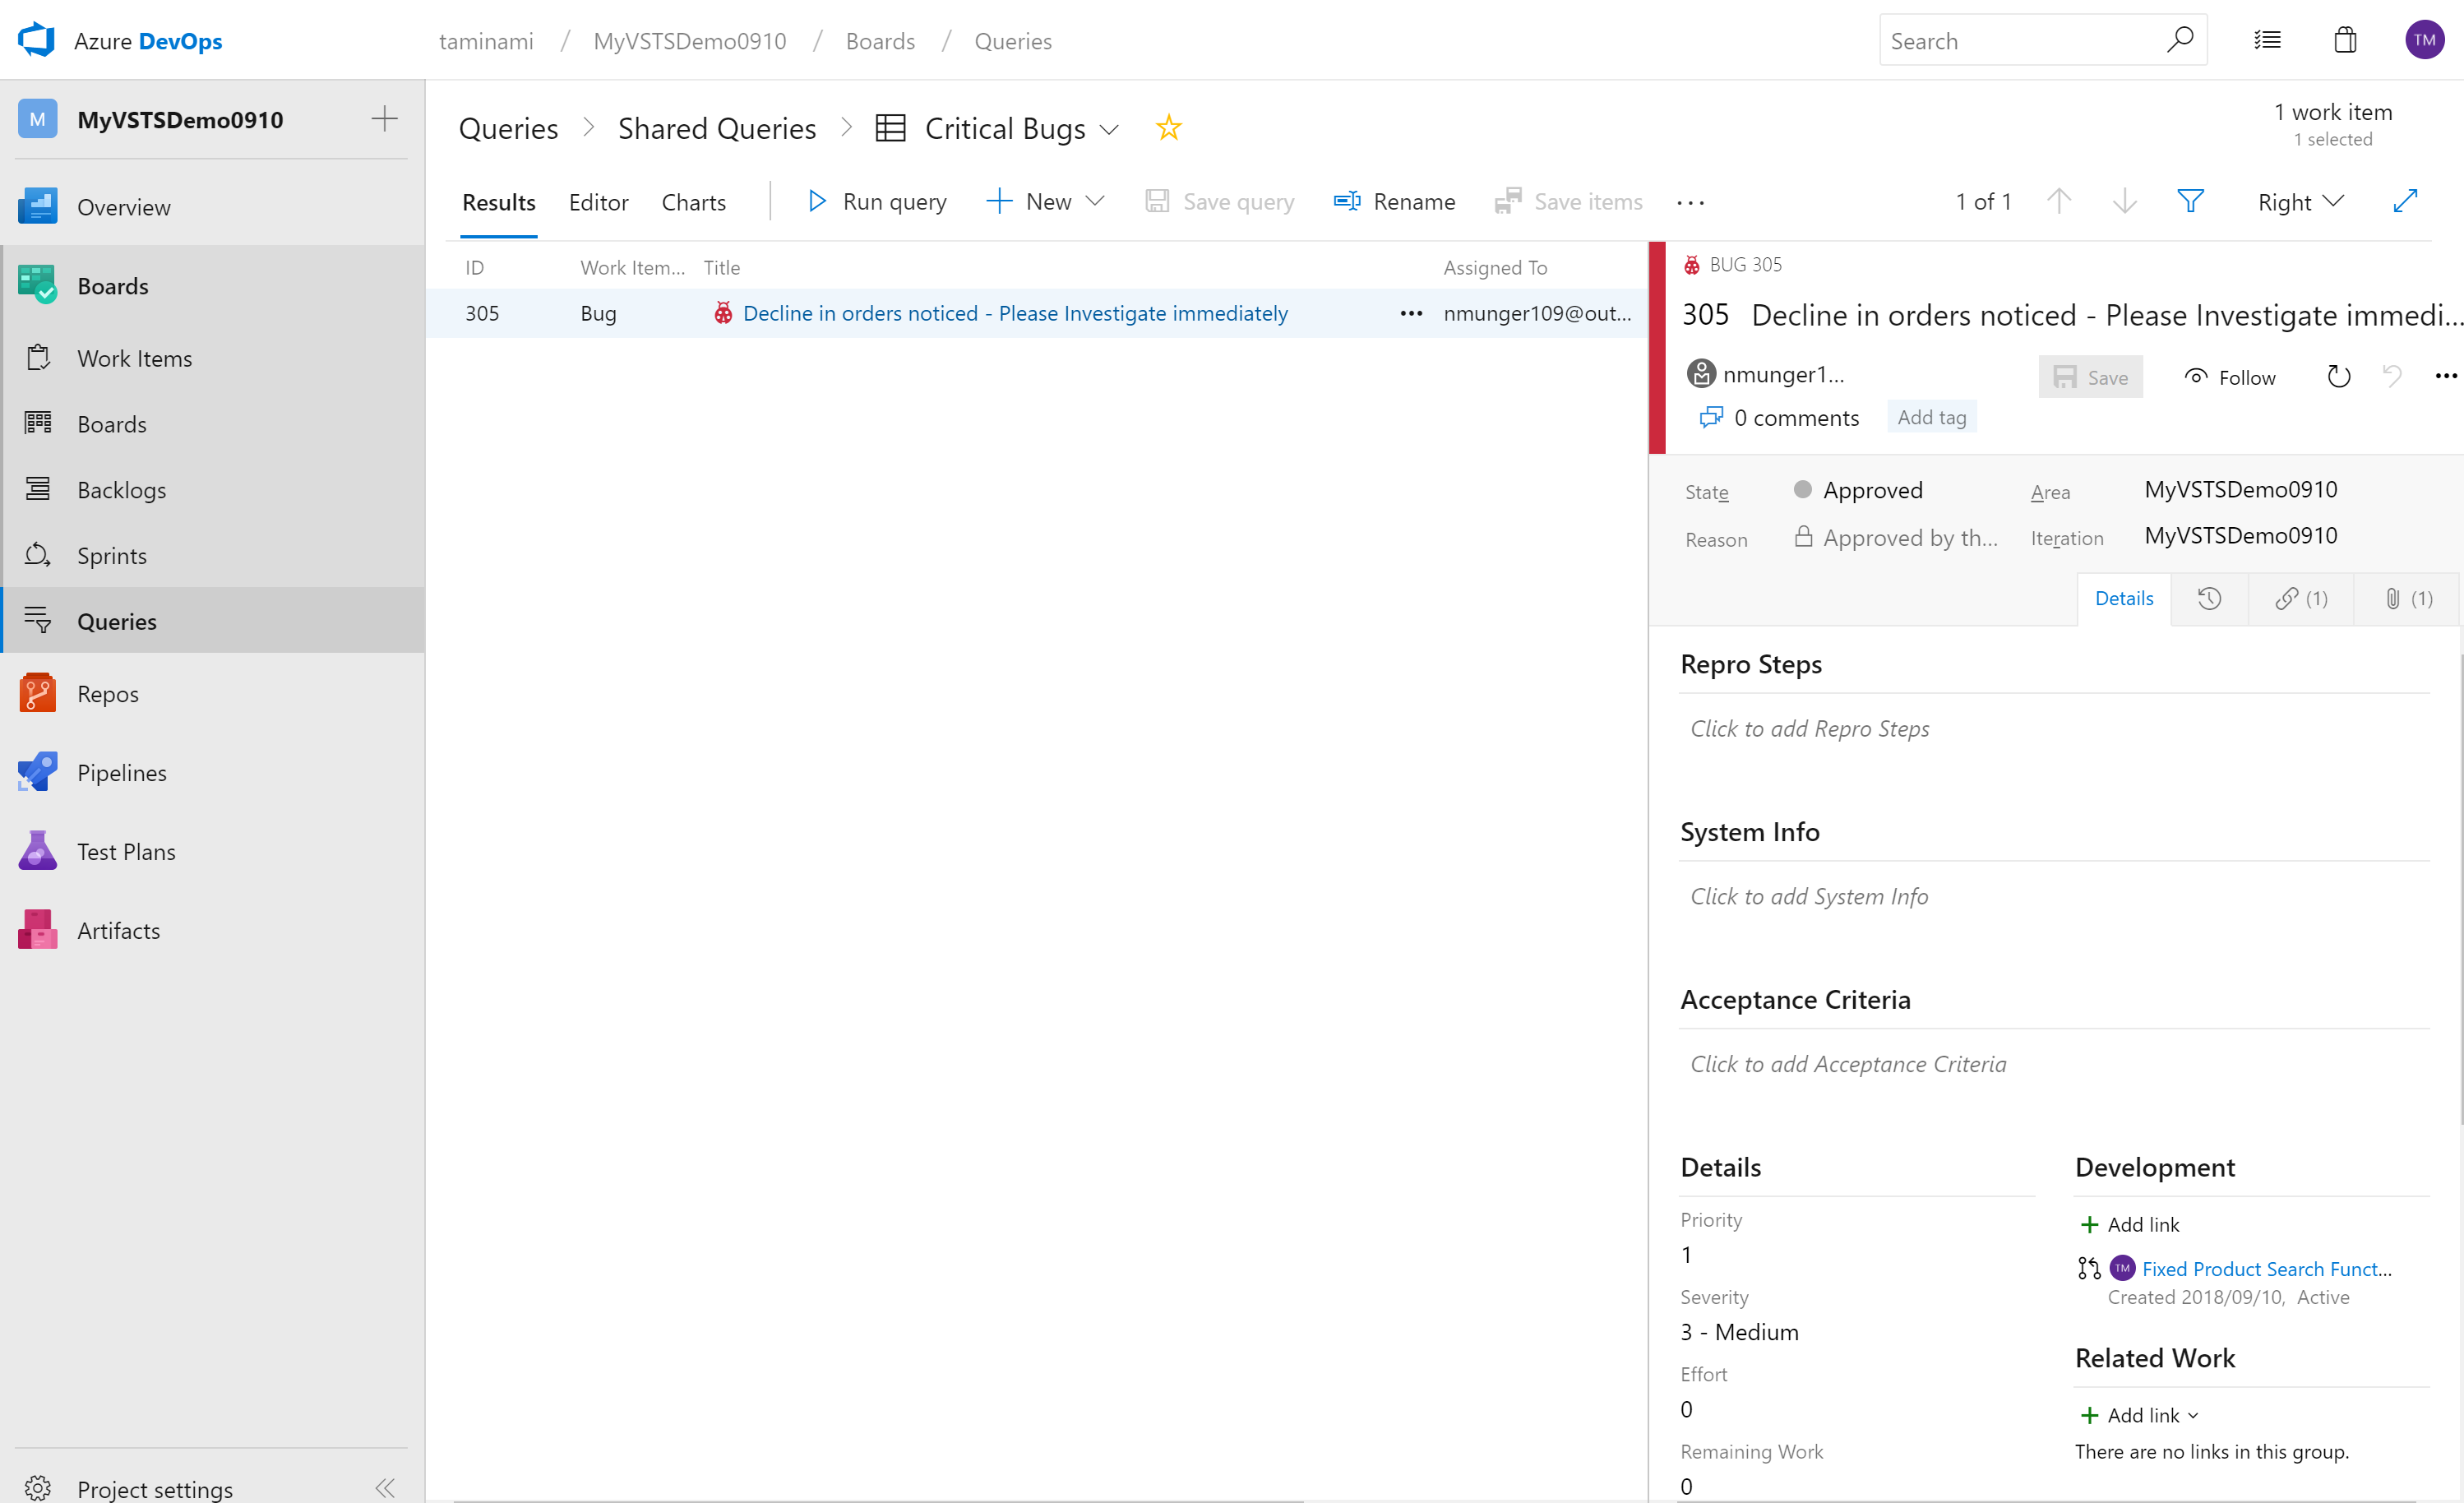Click into the Search box
The width and height of the screenshot is (2464, 1503).
pos(2020,41)
